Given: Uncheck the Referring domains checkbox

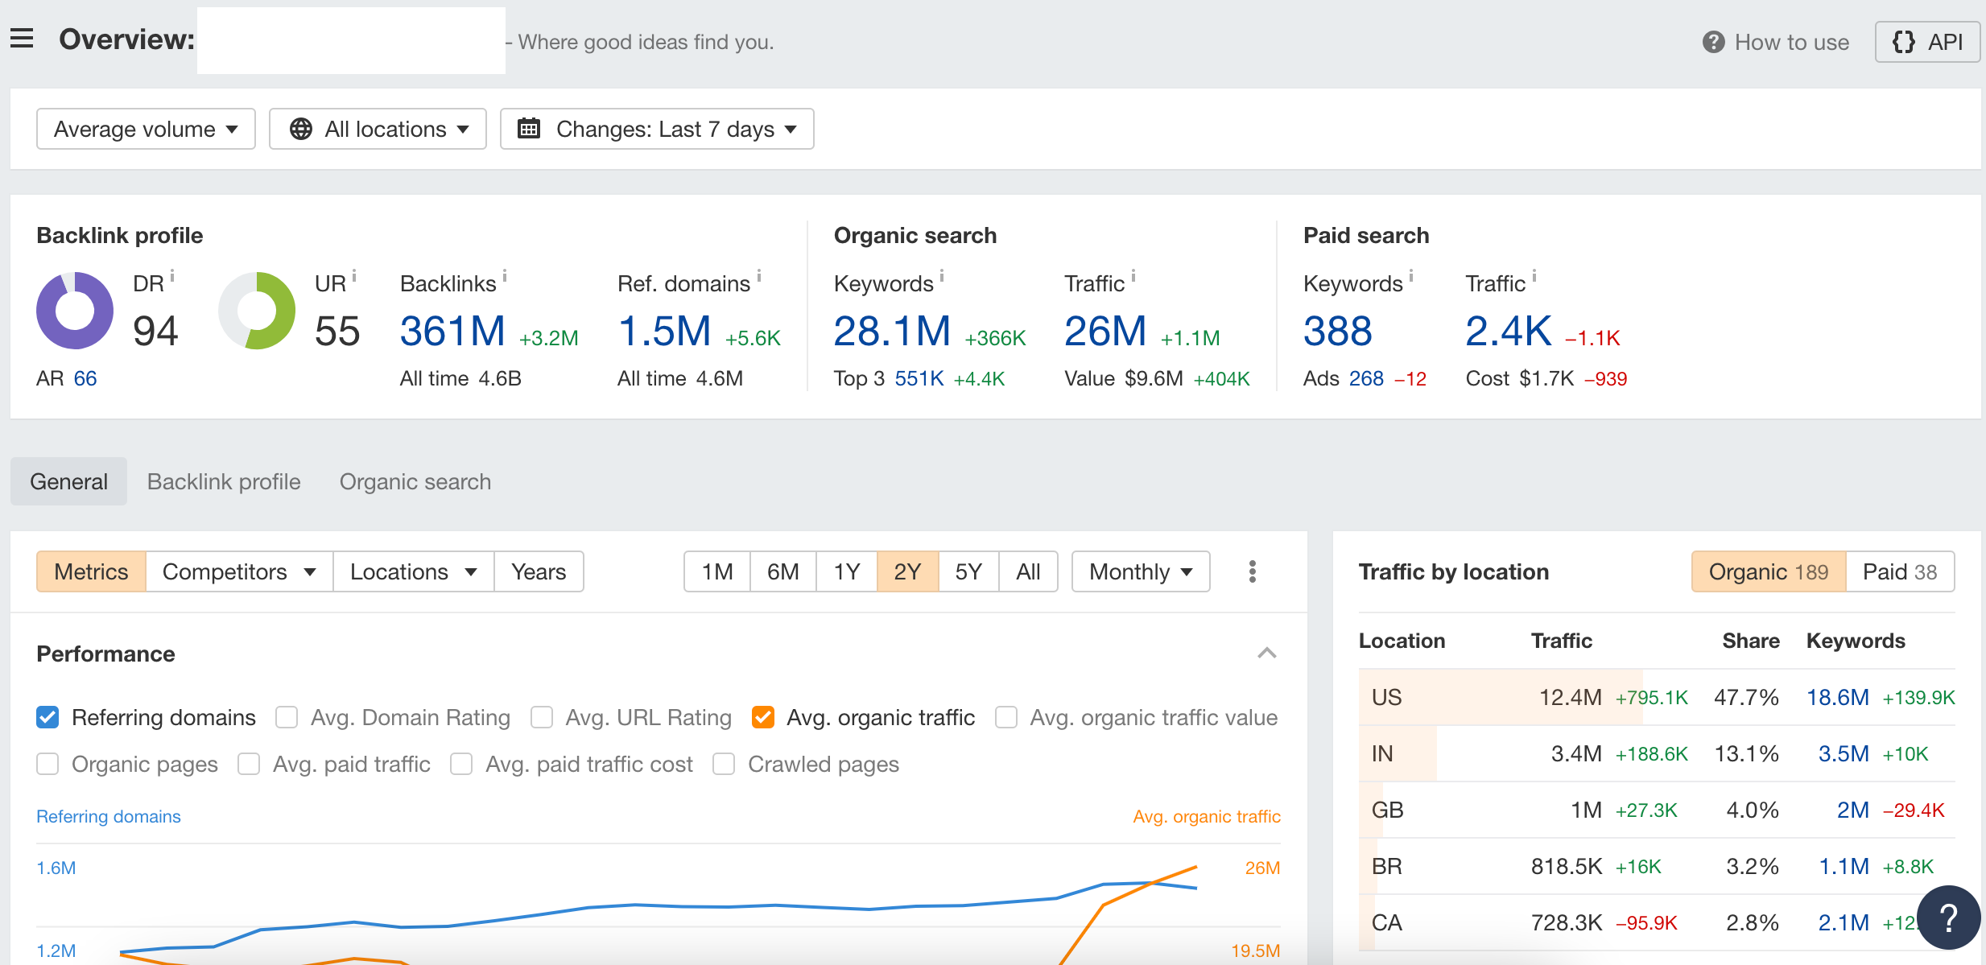Looking at the screenshot, I should coord(47,717).
